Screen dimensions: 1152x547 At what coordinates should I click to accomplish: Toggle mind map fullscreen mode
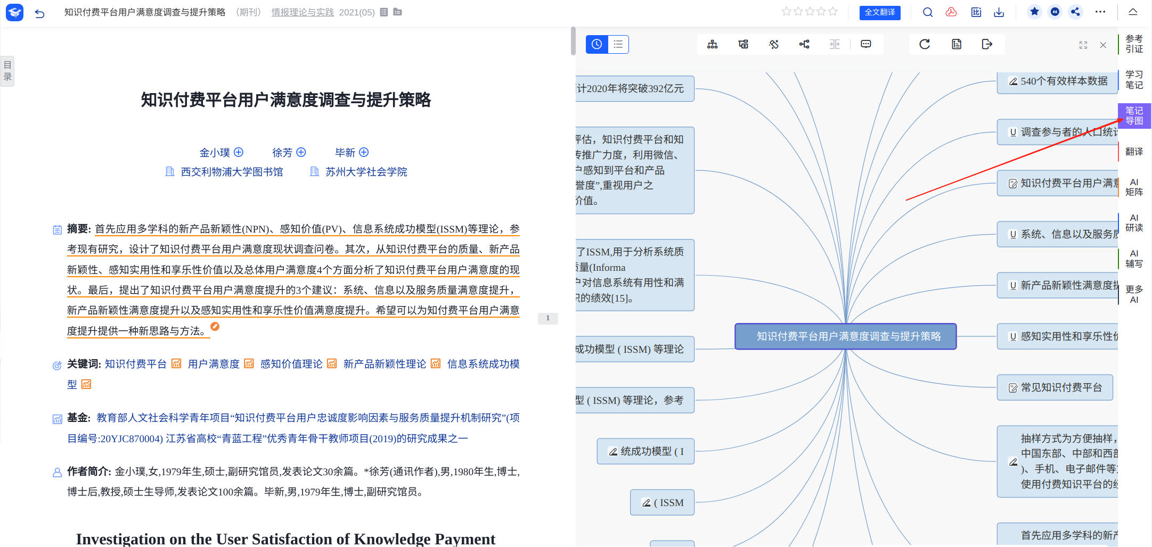pos(1083,45)
